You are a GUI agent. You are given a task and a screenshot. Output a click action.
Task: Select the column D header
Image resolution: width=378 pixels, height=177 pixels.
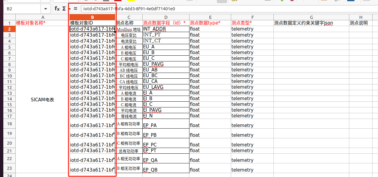(x=166, y=17)
